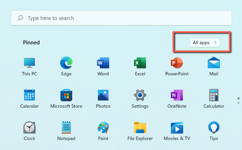
Task: Click the All apps button
Action: (205, 43)
